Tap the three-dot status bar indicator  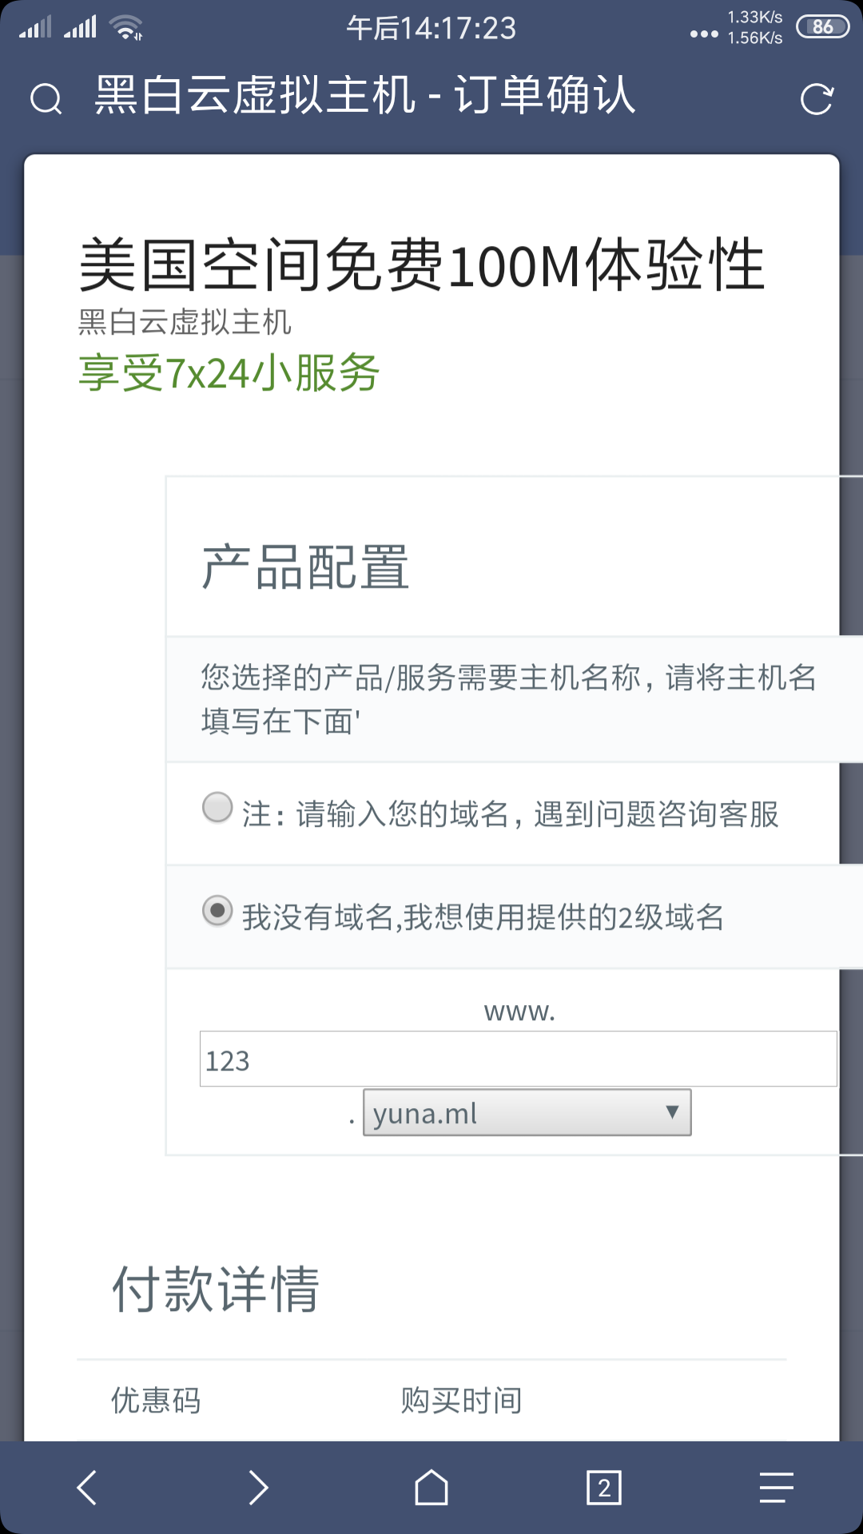pyautogui.click(x=704, y=34)
